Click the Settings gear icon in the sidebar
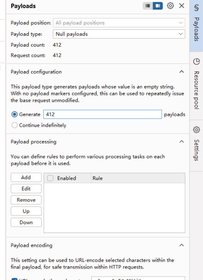The image size is (203, 280). pyautogui.click(x=197, y=130)
